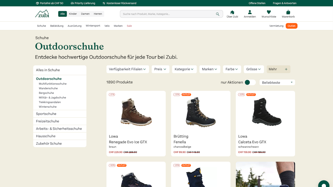Select Arbeits- & Sicherheitsschuhe category

[60, 129]
